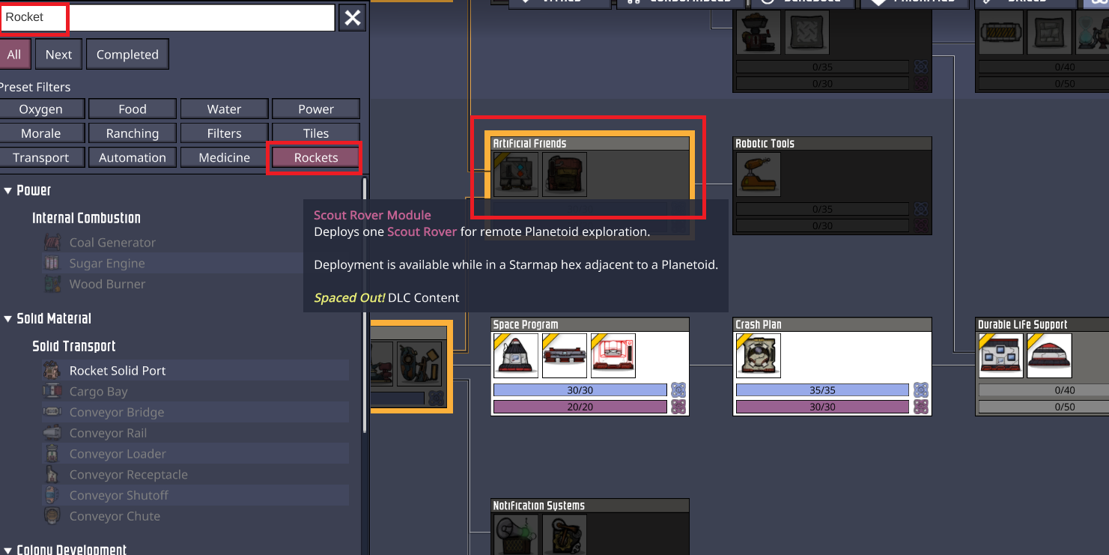Select the Robotic Tools arm building icon

coord(758,175)
